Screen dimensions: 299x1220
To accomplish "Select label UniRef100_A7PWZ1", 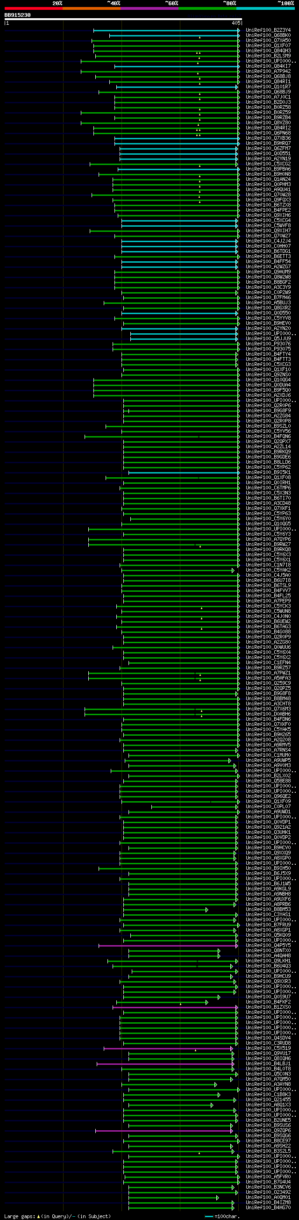I will click(x=268, y=673).
